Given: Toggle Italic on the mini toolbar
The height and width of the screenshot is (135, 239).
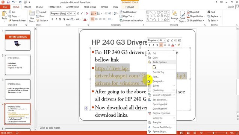Looking at the screenshot, I should [153, 45].
